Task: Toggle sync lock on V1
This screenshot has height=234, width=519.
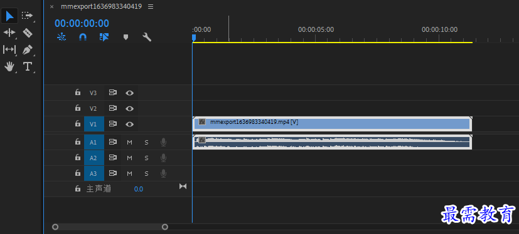Action: (113, 124)
